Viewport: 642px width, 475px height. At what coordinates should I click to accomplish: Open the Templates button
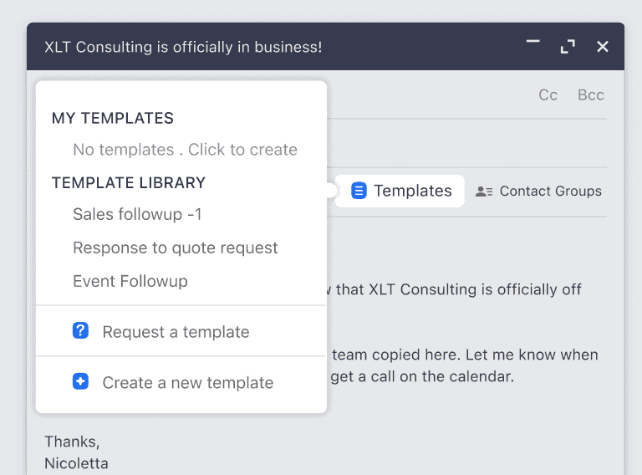coord(400,191)
